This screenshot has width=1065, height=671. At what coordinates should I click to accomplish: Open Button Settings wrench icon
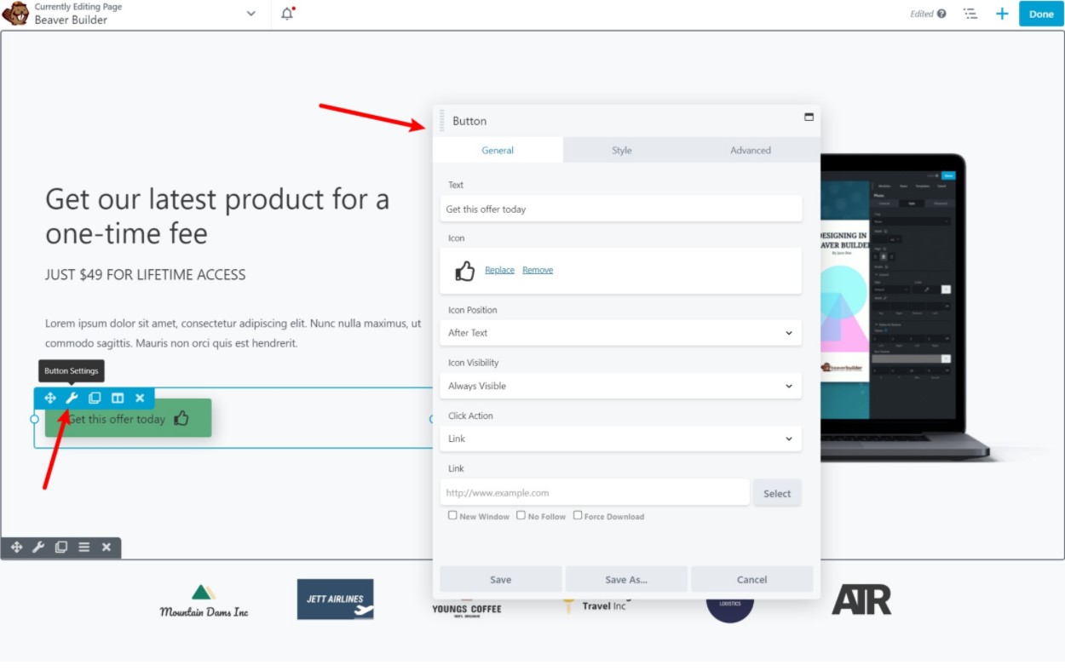point(72,398)
